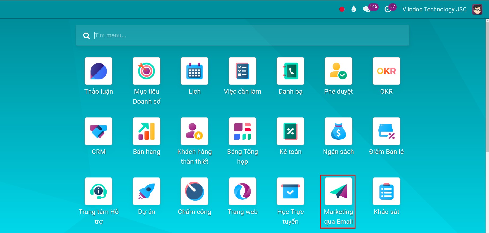This screenshot has height=233, width=489.
Task: Open the Viindoo Technology JSC company switcher
Action: pos(434,9)
